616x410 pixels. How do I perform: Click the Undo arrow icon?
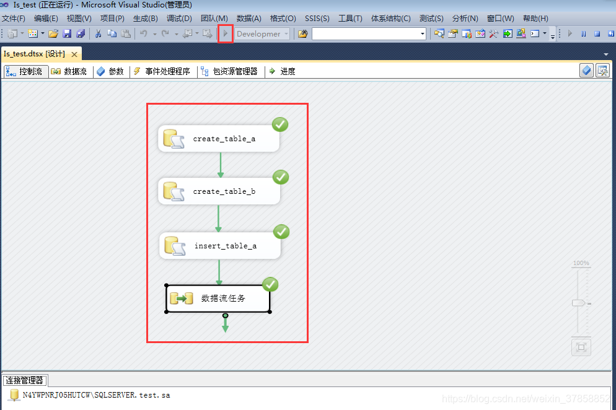click(144, 34)
